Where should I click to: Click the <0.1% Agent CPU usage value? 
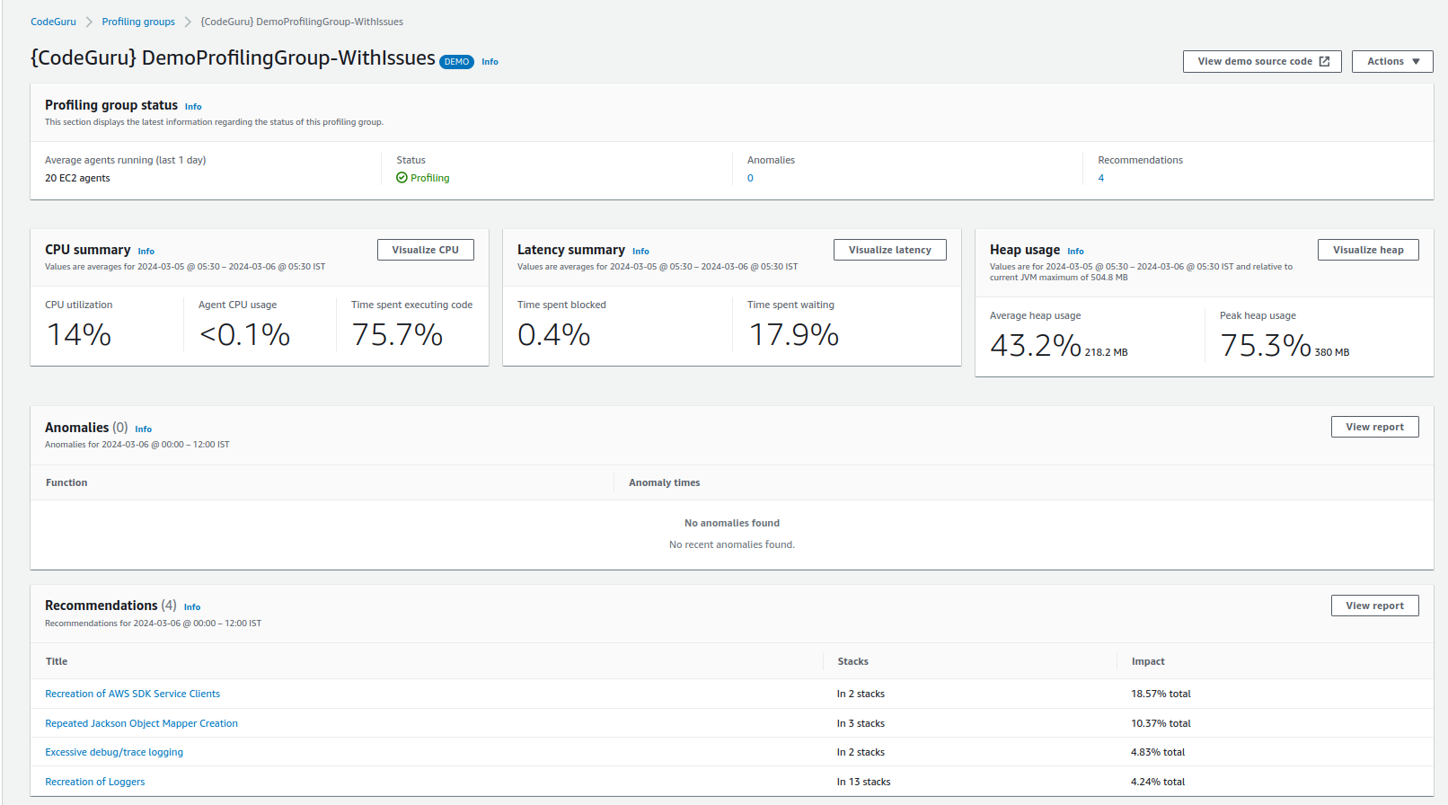click(x=244, y=335)
